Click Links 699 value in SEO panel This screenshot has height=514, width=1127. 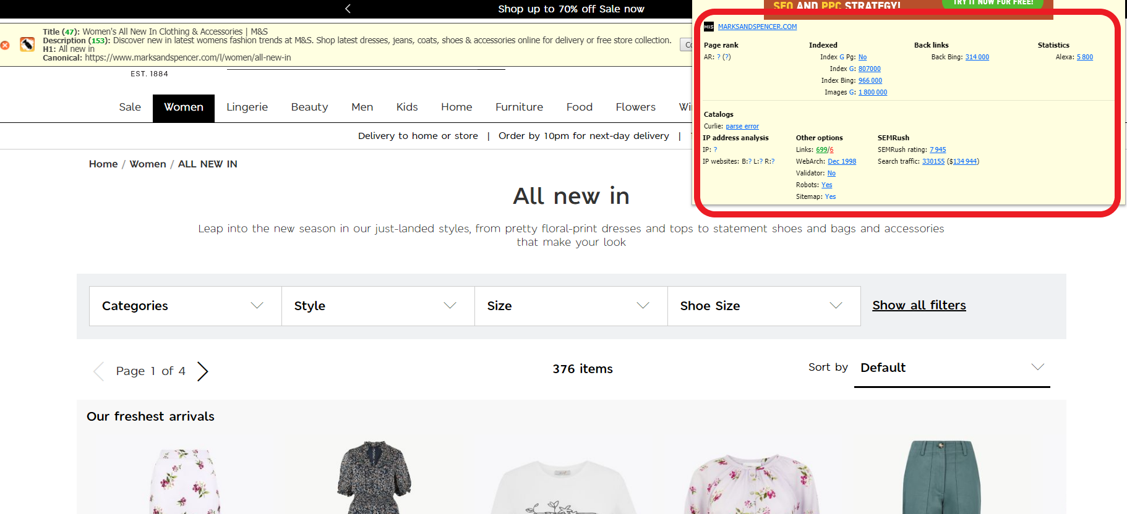[x=821, y=150]
